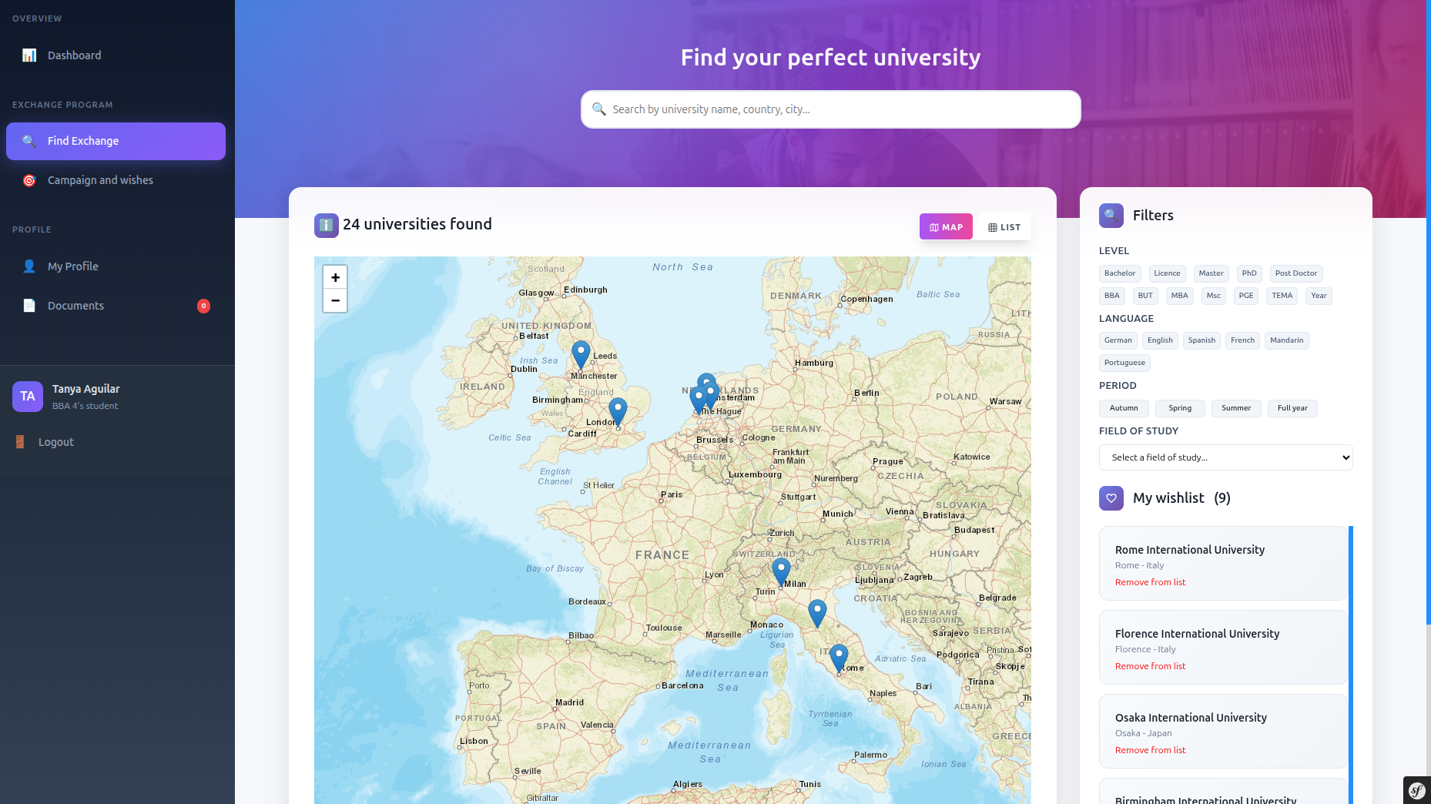
Task: Switch to LIST view
Action: tap(1004, 227)
